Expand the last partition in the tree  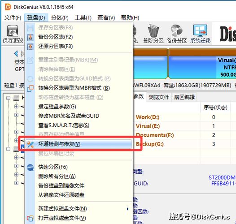tap(16, 183)
